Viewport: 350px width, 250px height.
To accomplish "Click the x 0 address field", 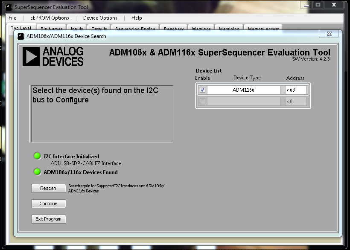I will [x=295, y=102].
